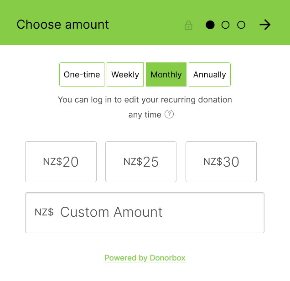This screenshot has height=281, width=290.
Task: Select the Monthly frequency option
Action: (x=166, y=74)
